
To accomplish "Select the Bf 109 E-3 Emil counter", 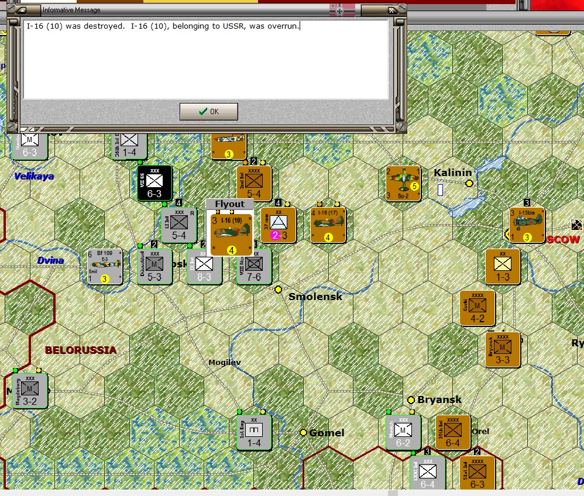I will 105,267.
